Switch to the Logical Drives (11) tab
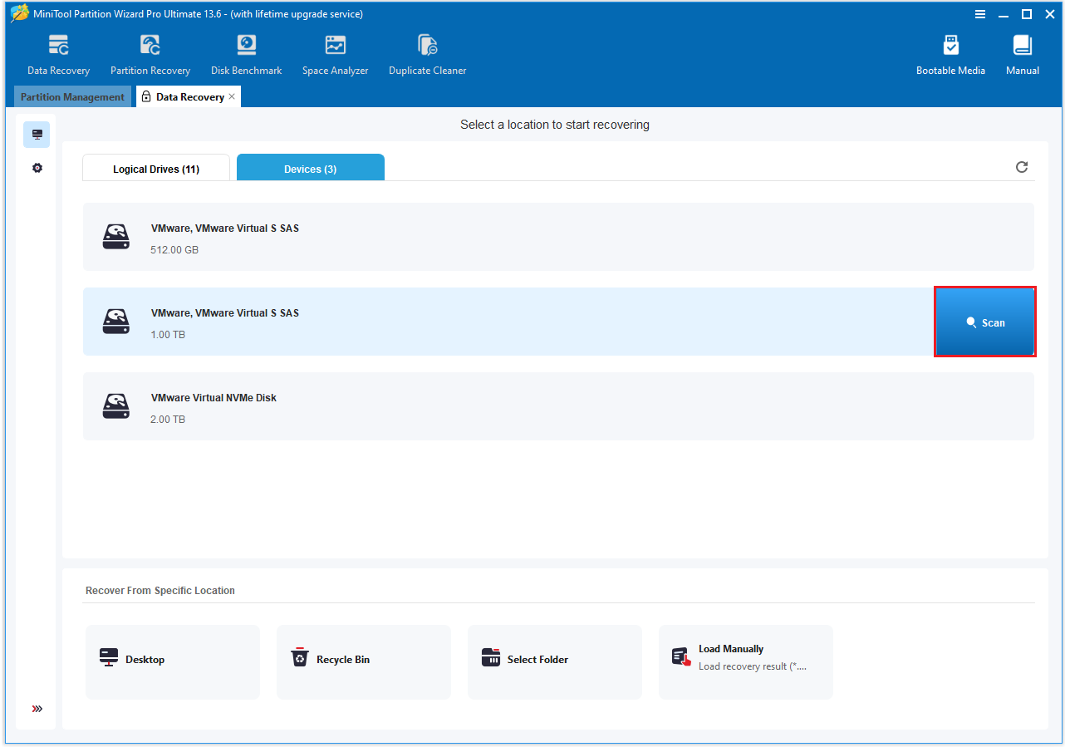 (x=156, y=169)
